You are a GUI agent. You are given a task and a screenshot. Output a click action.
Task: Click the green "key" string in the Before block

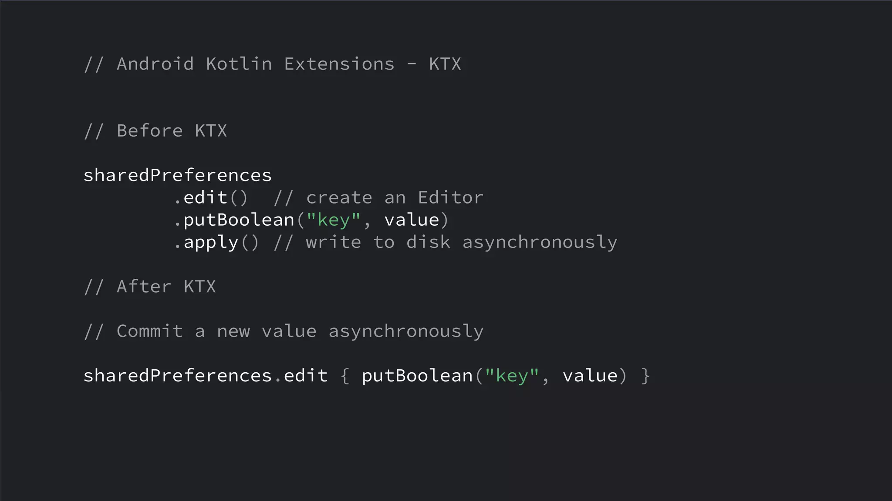[x=334, y=220]
